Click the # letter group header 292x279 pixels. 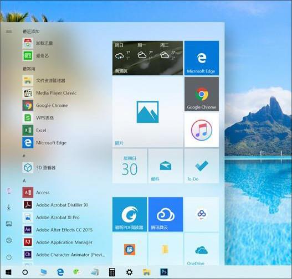tap(24, 156)
